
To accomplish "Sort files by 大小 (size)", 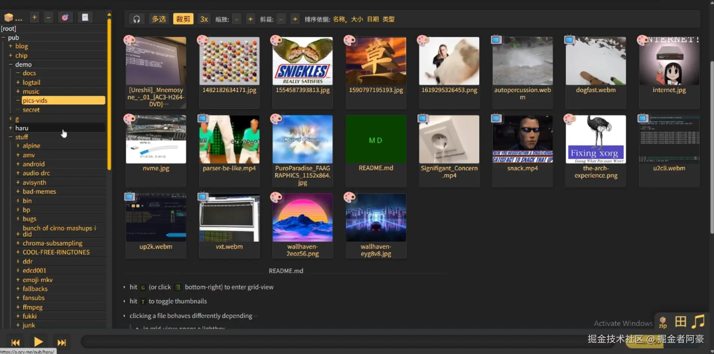I will [x=357, y=19].
